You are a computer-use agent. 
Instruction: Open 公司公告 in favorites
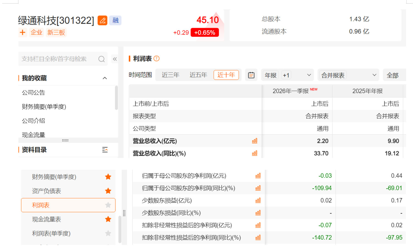(34, 93)
